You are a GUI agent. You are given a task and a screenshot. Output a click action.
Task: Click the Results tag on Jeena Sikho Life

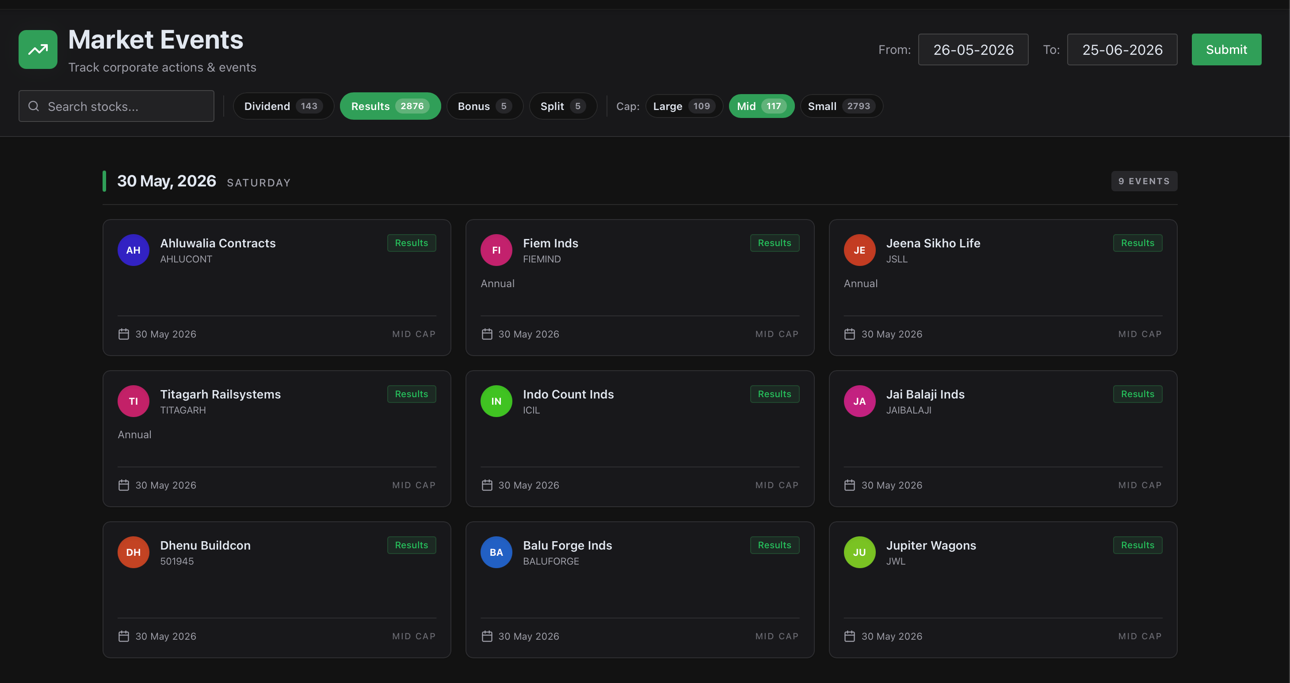tap(1138, 243)
